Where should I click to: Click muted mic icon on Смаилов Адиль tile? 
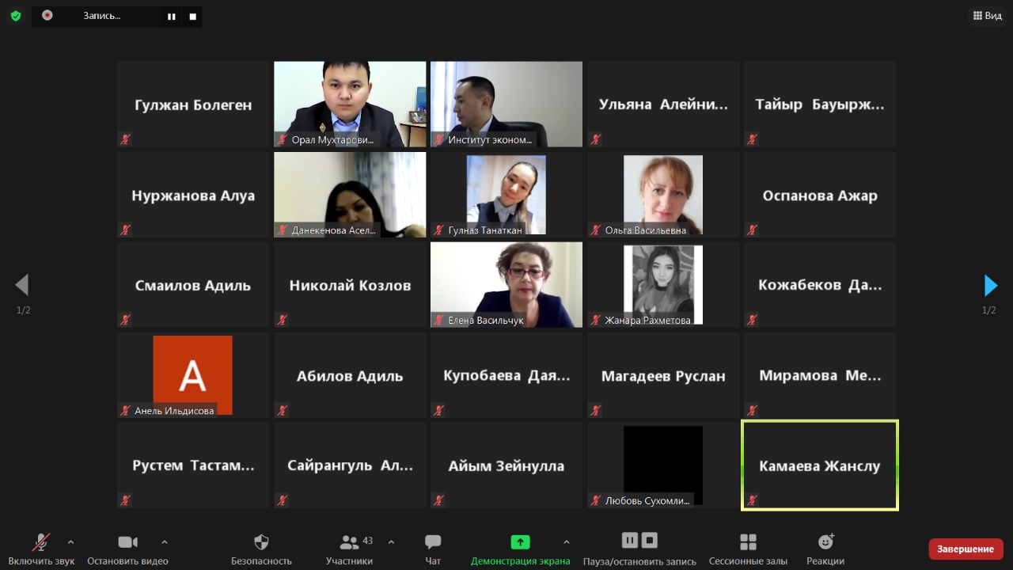pos(125,320)
